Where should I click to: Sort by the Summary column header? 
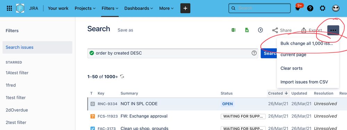click(x=129, y=93)
